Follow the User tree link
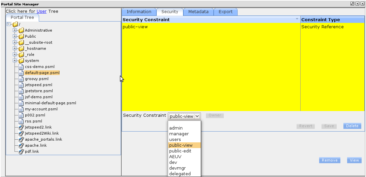This screenshot has width=366, height=177. point(41,11)
